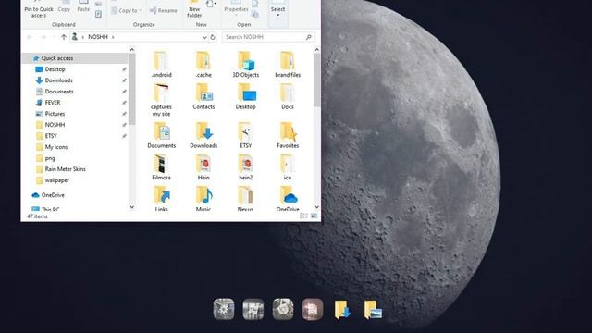Viewport: 592px width, 333px height.
Task: Open the ico folder
Action: (x=288, y=167)
